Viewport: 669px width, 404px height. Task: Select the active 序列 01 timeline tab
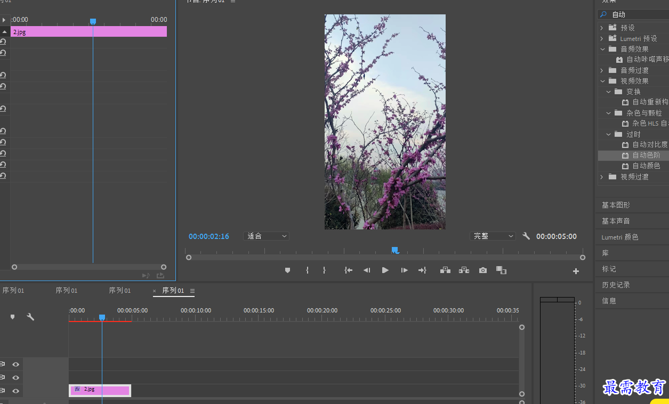[x=173, y=291]
